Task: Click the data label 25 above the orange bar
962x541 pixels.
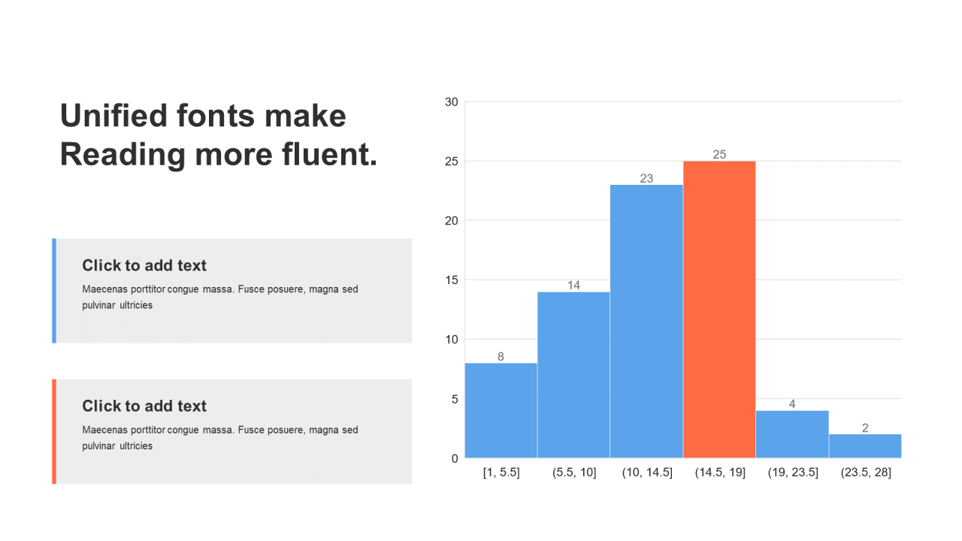Action: point(719,154)
